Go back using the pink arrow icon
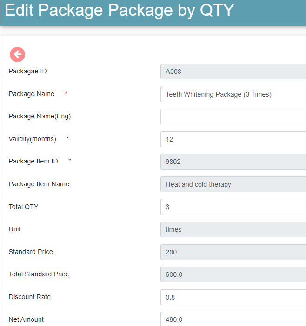The image size is (306, 326). click(x=18, y=54)
